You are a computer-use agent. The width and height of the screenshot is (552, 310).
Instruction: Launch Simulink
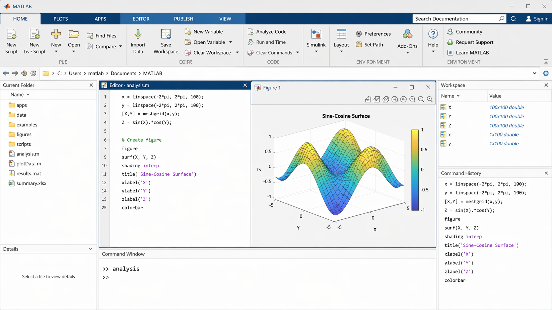coord(316,41)
